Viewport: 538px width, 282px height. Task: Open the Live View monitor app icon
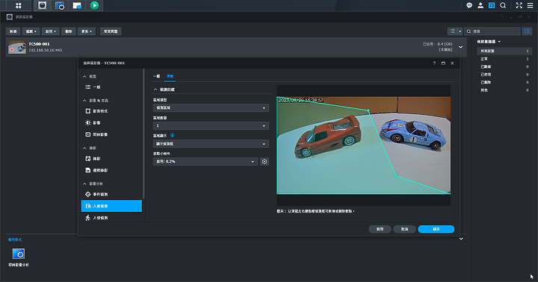60,5
